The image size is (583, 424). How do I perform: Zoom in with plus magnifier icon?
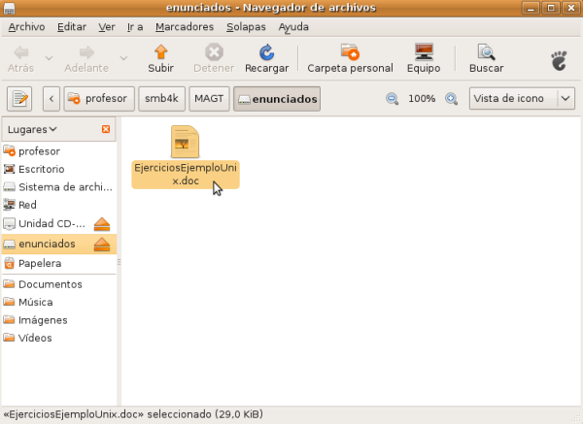(x=451, y=99)
